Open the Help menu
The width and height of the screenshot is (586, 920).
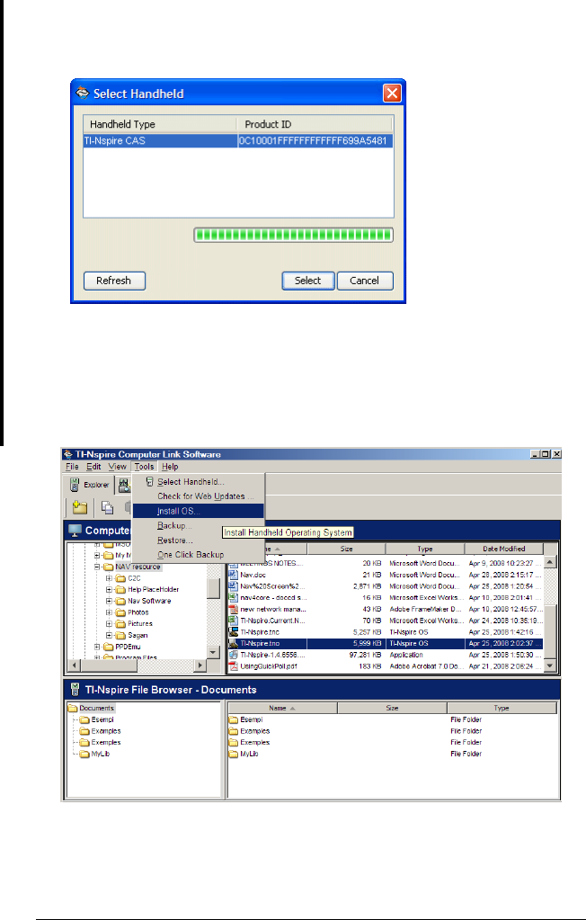pos(170,467)
